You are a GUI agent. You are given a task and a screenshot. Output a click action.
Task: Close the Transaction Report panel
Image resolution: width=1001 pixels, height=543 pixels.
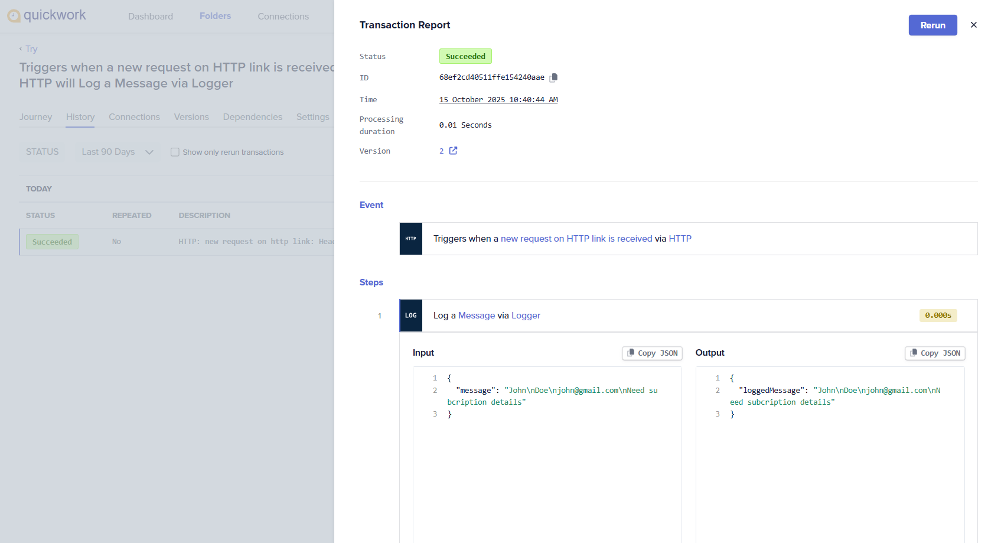point(974,25)
